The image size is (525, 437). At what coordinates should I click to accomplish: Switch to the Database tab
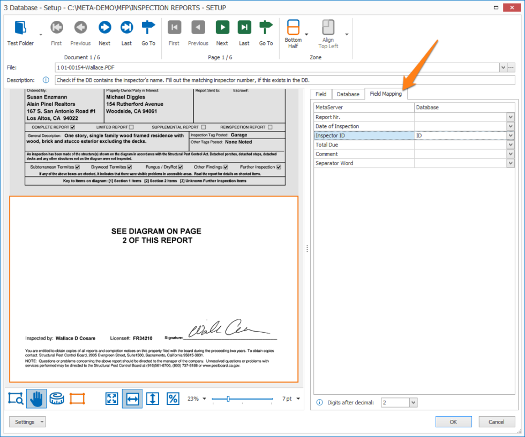348,94
